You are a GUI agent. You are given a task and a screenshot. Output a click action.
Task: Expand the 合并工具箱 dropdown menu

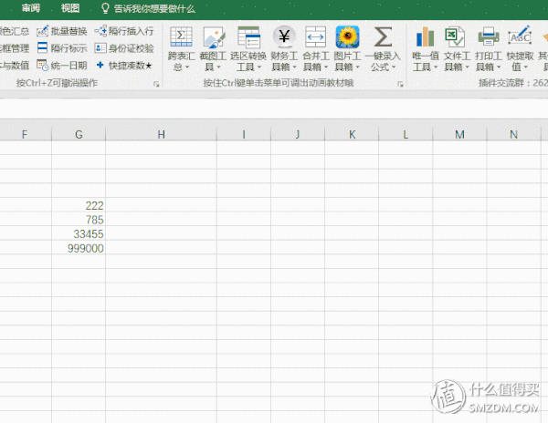coord(315,67)
